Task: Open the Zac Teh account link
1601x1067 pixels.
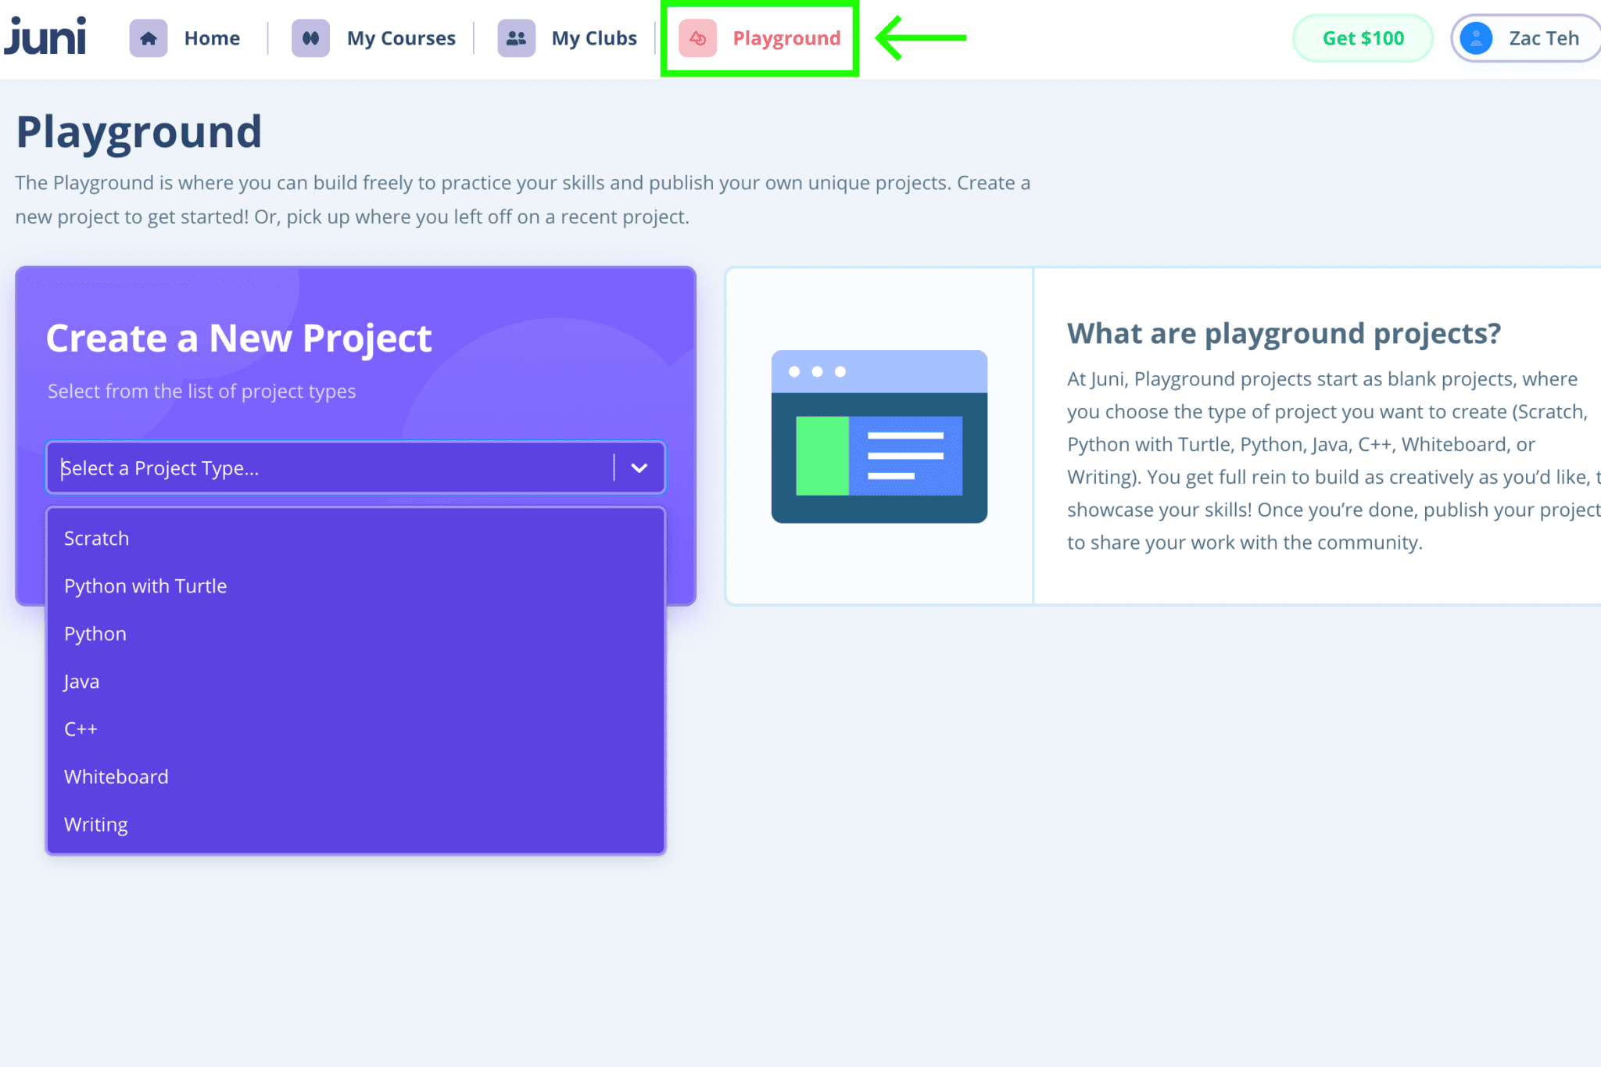Action: click(1545, 38)
